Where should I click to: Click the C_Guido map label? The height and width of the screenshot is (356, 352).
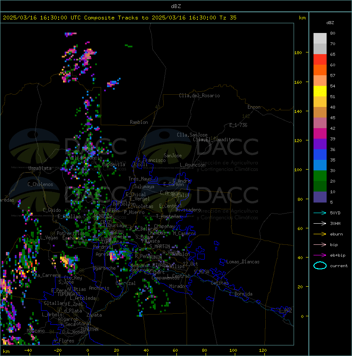(x=52, y=210)
